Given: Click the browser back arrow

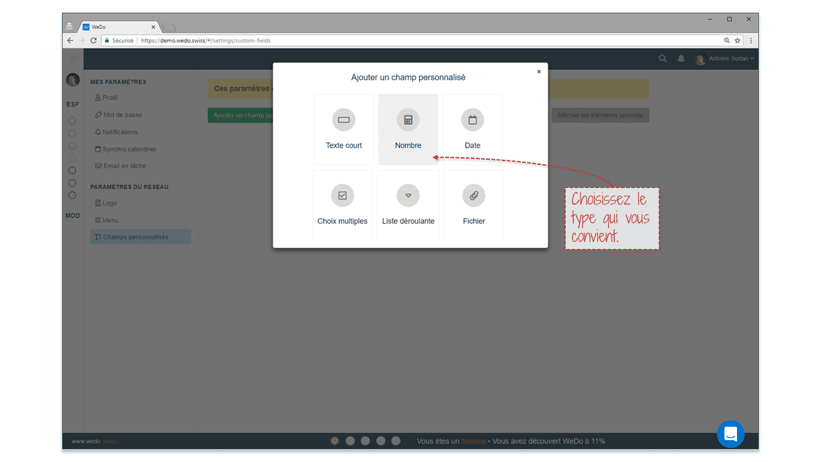Looking at the screenshot, I should [70, 40].
